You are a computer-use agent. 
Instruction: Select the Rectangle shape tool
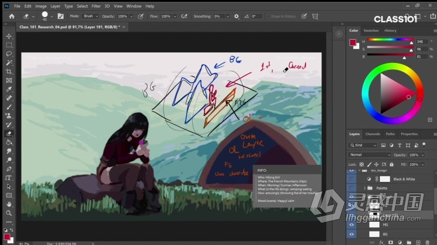click(x=9, y=195)
